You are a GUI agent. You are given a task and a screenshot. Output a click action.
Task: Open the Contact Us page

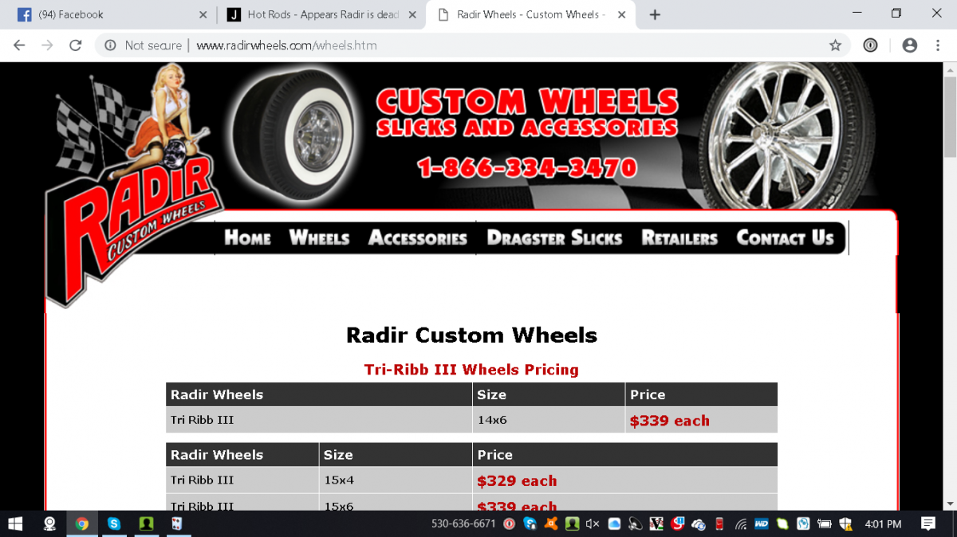pos(785,237)
